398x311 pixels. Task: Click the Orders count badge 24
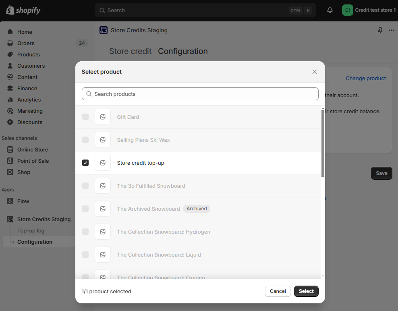[82, 43]
